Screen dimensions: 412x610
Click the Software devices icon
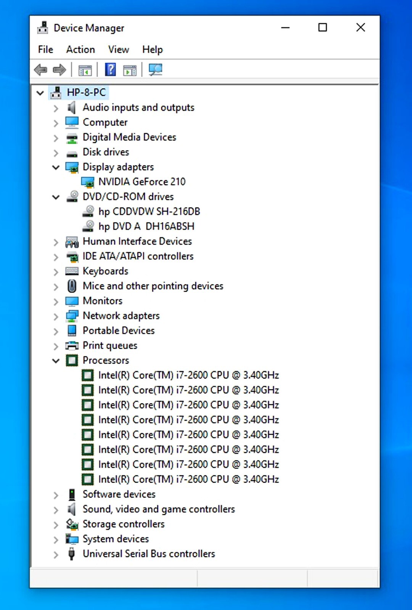click(72, 494)
